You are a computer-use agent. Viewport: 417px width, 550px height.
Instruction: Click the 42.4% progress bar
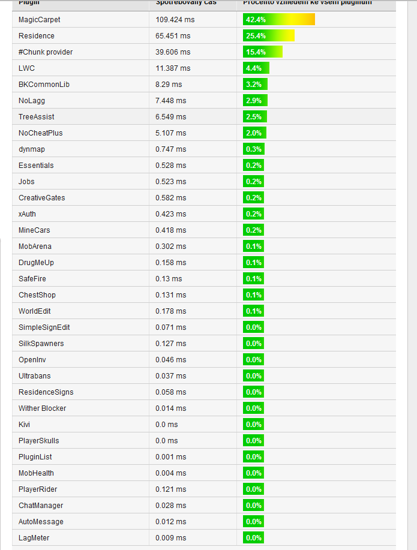(279, 19)
